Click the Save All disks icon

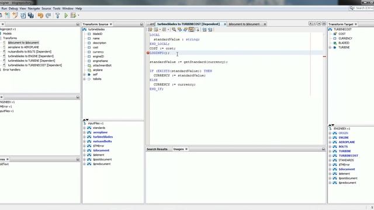[31, 16]
